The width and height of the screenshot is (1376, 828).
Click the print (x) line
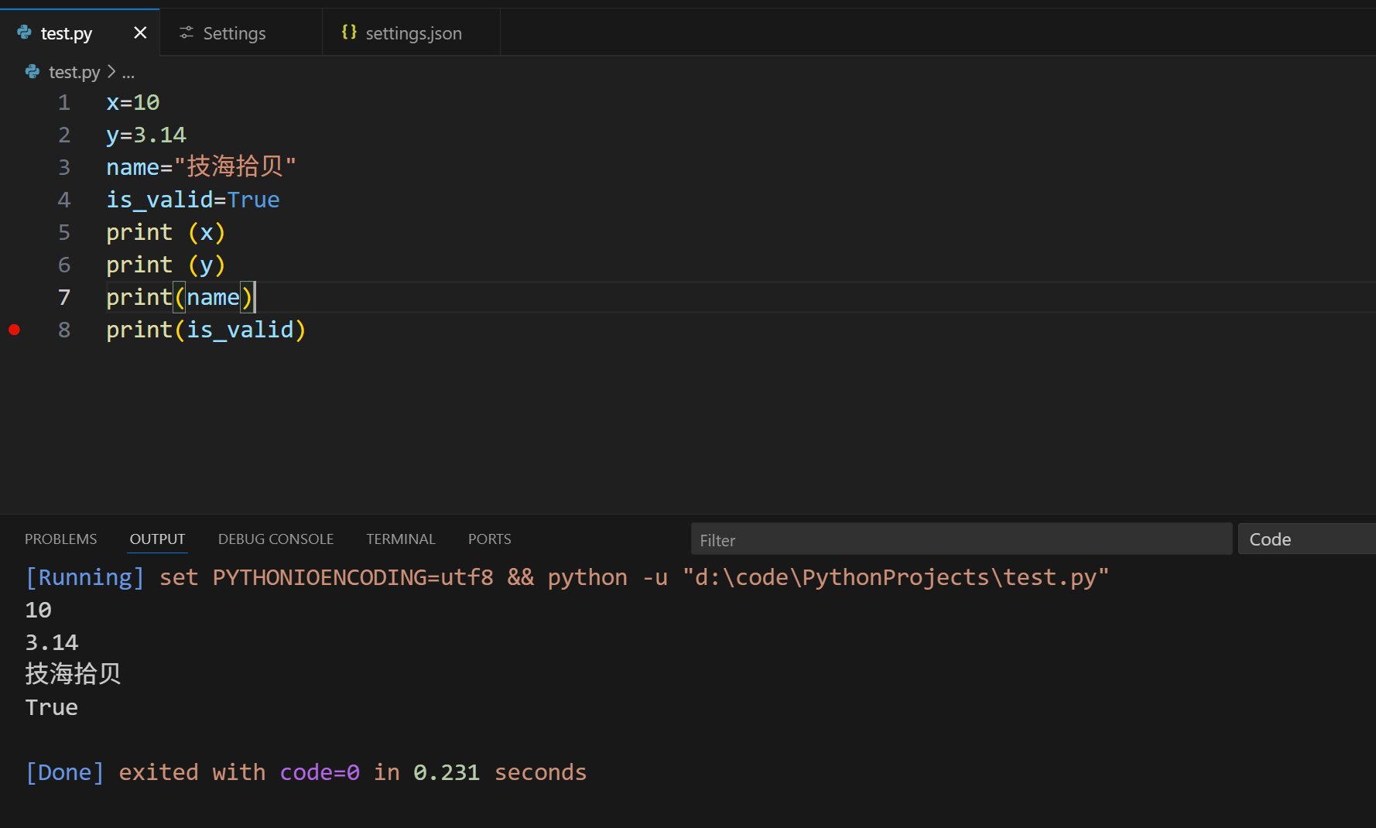click(x=166, y=232)
